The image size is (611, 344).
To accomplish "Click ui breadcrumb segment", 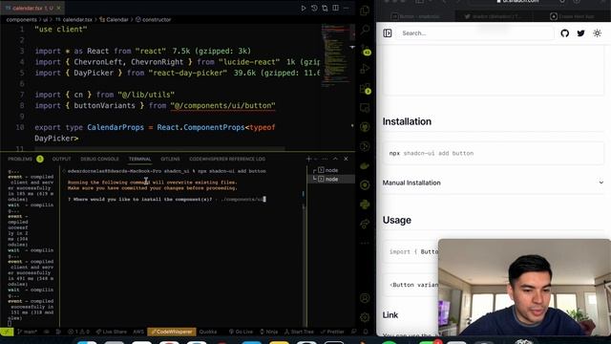I will (46, 19).
